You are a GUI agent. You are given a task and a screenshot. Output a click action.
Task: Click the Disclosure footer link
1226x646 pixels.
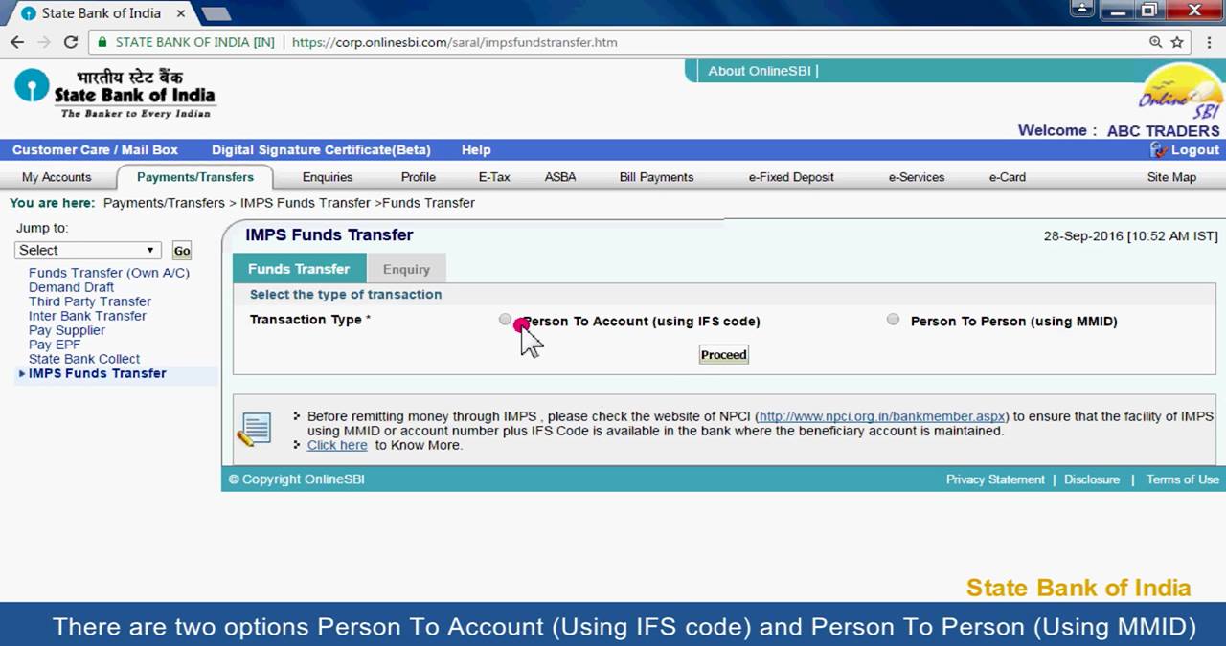(x=1092, y=479)
